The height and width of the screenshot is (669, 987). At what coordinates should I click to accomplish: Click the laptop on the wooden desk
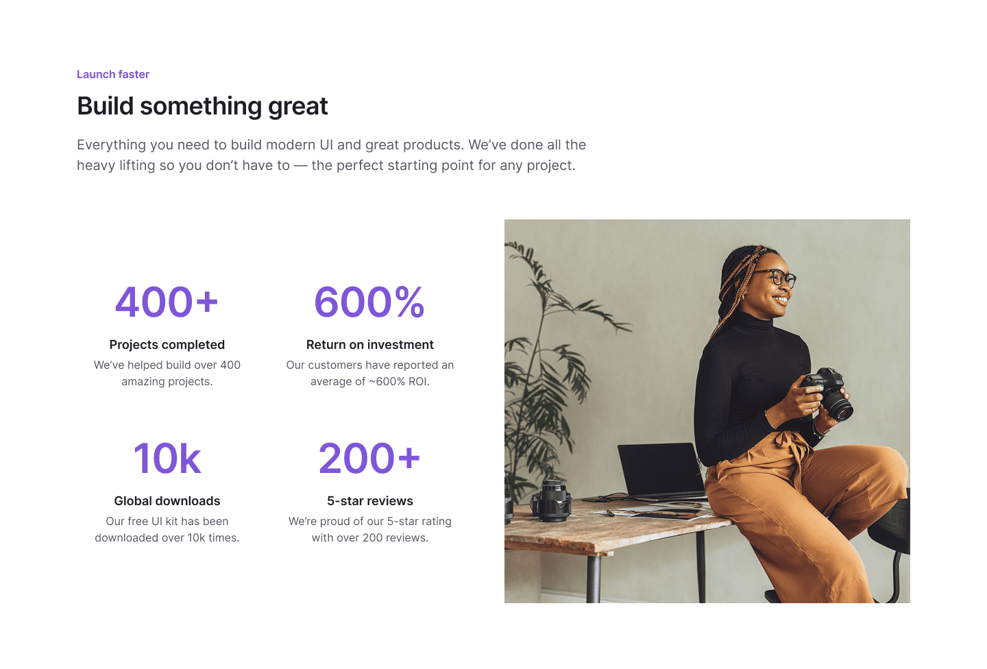[x=661, y=473]
